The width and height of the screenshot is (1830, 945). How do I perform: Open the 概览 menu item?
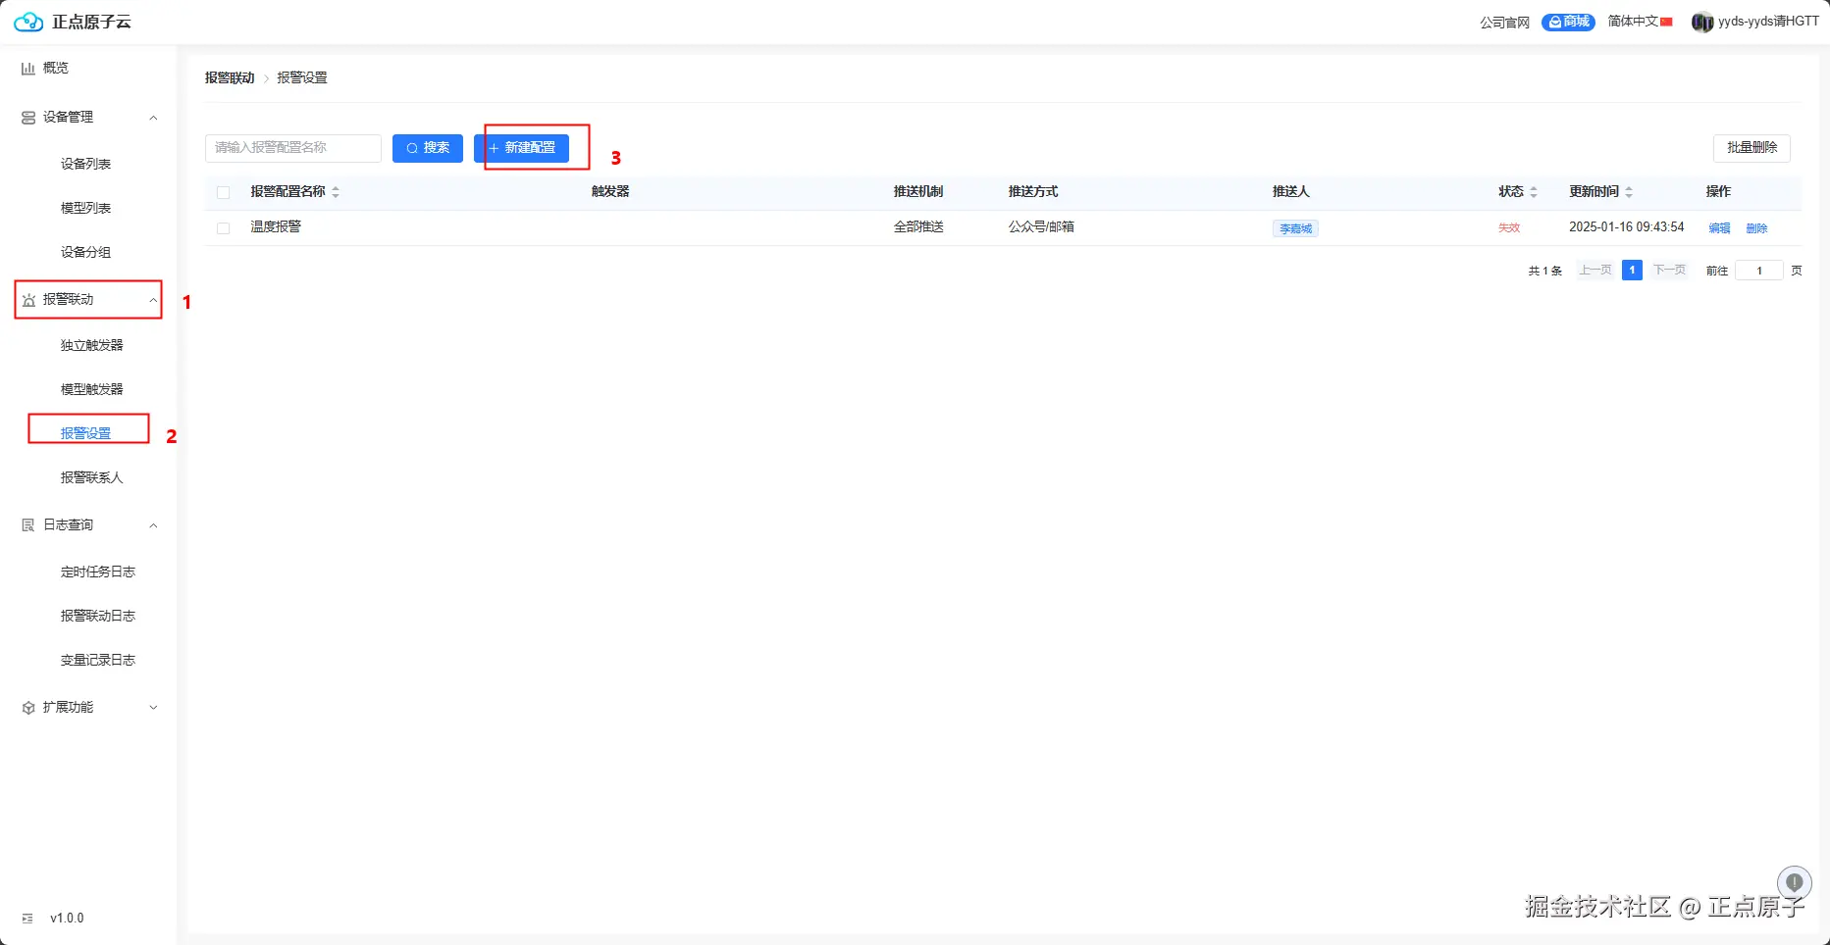[56, 69]
